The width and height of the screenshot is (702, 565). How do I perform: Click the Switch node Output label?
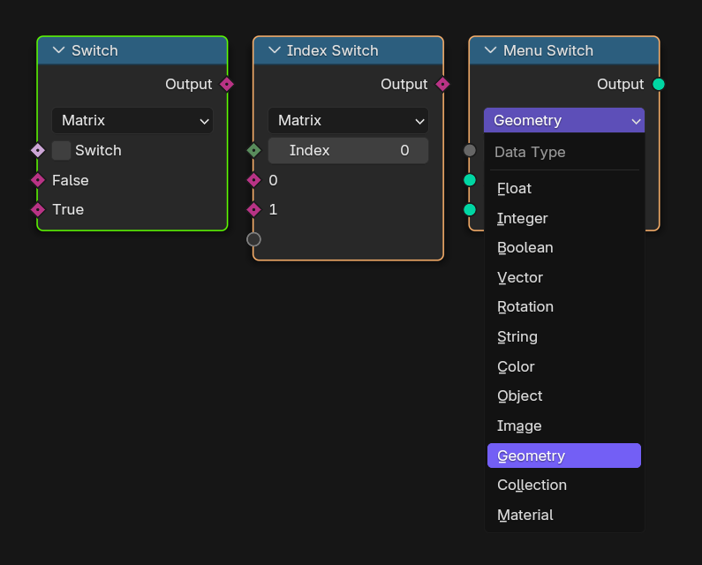coord(188,84)
